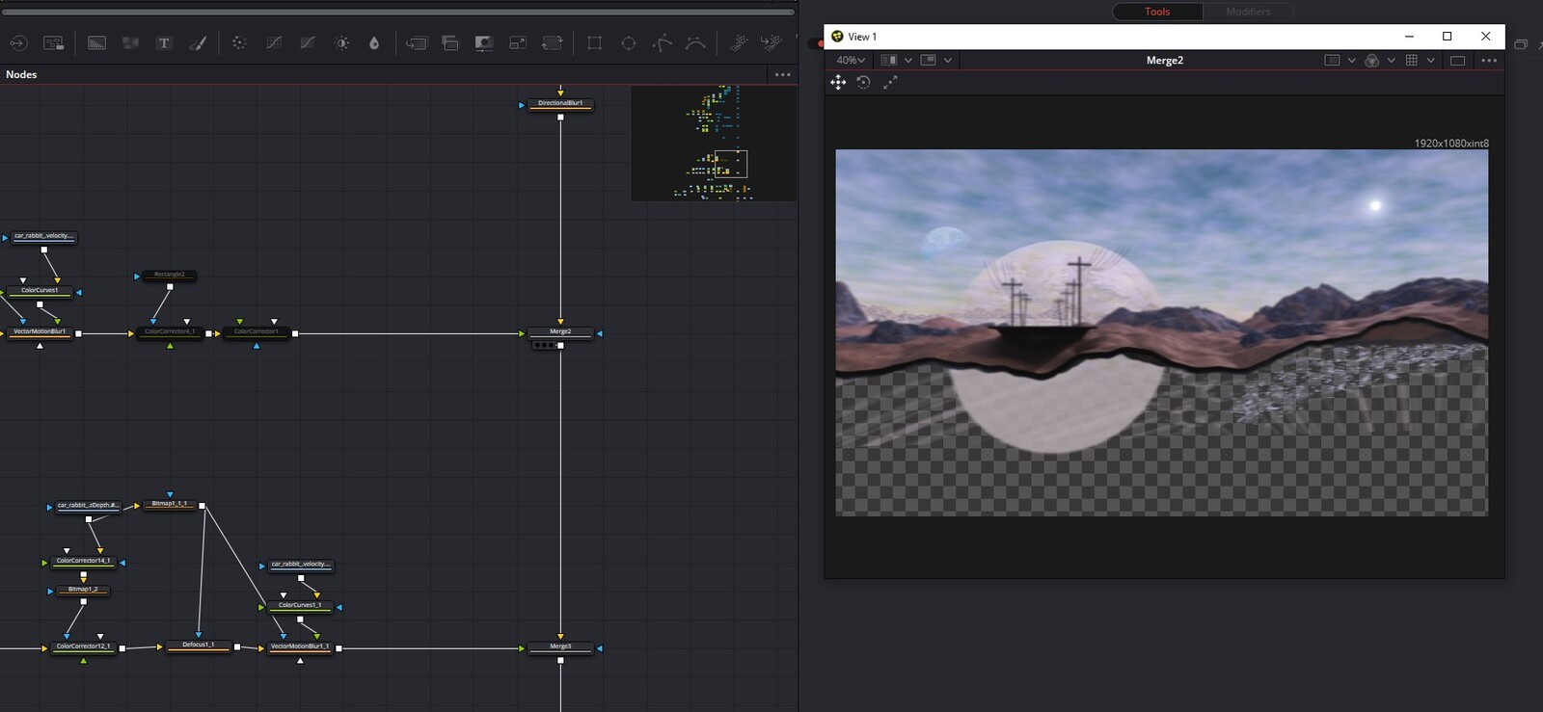Select the B-Spline mask tool
This screenshot has height=712, width=1543.
(x=695, y=43)
